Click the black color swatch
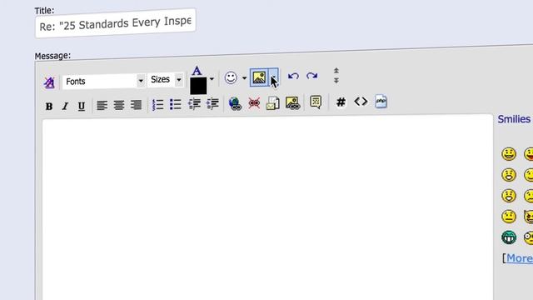 pyautogui.click(x=198, y=86)
